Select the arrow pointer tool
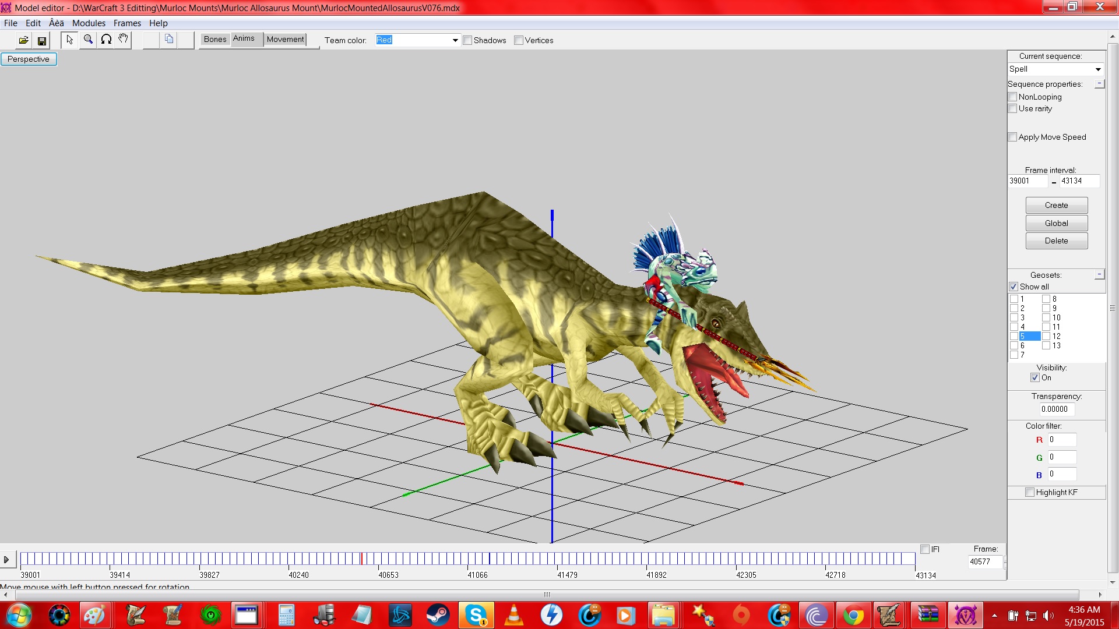This screenshot has height=629, width=1119. [x=70, y=40]
